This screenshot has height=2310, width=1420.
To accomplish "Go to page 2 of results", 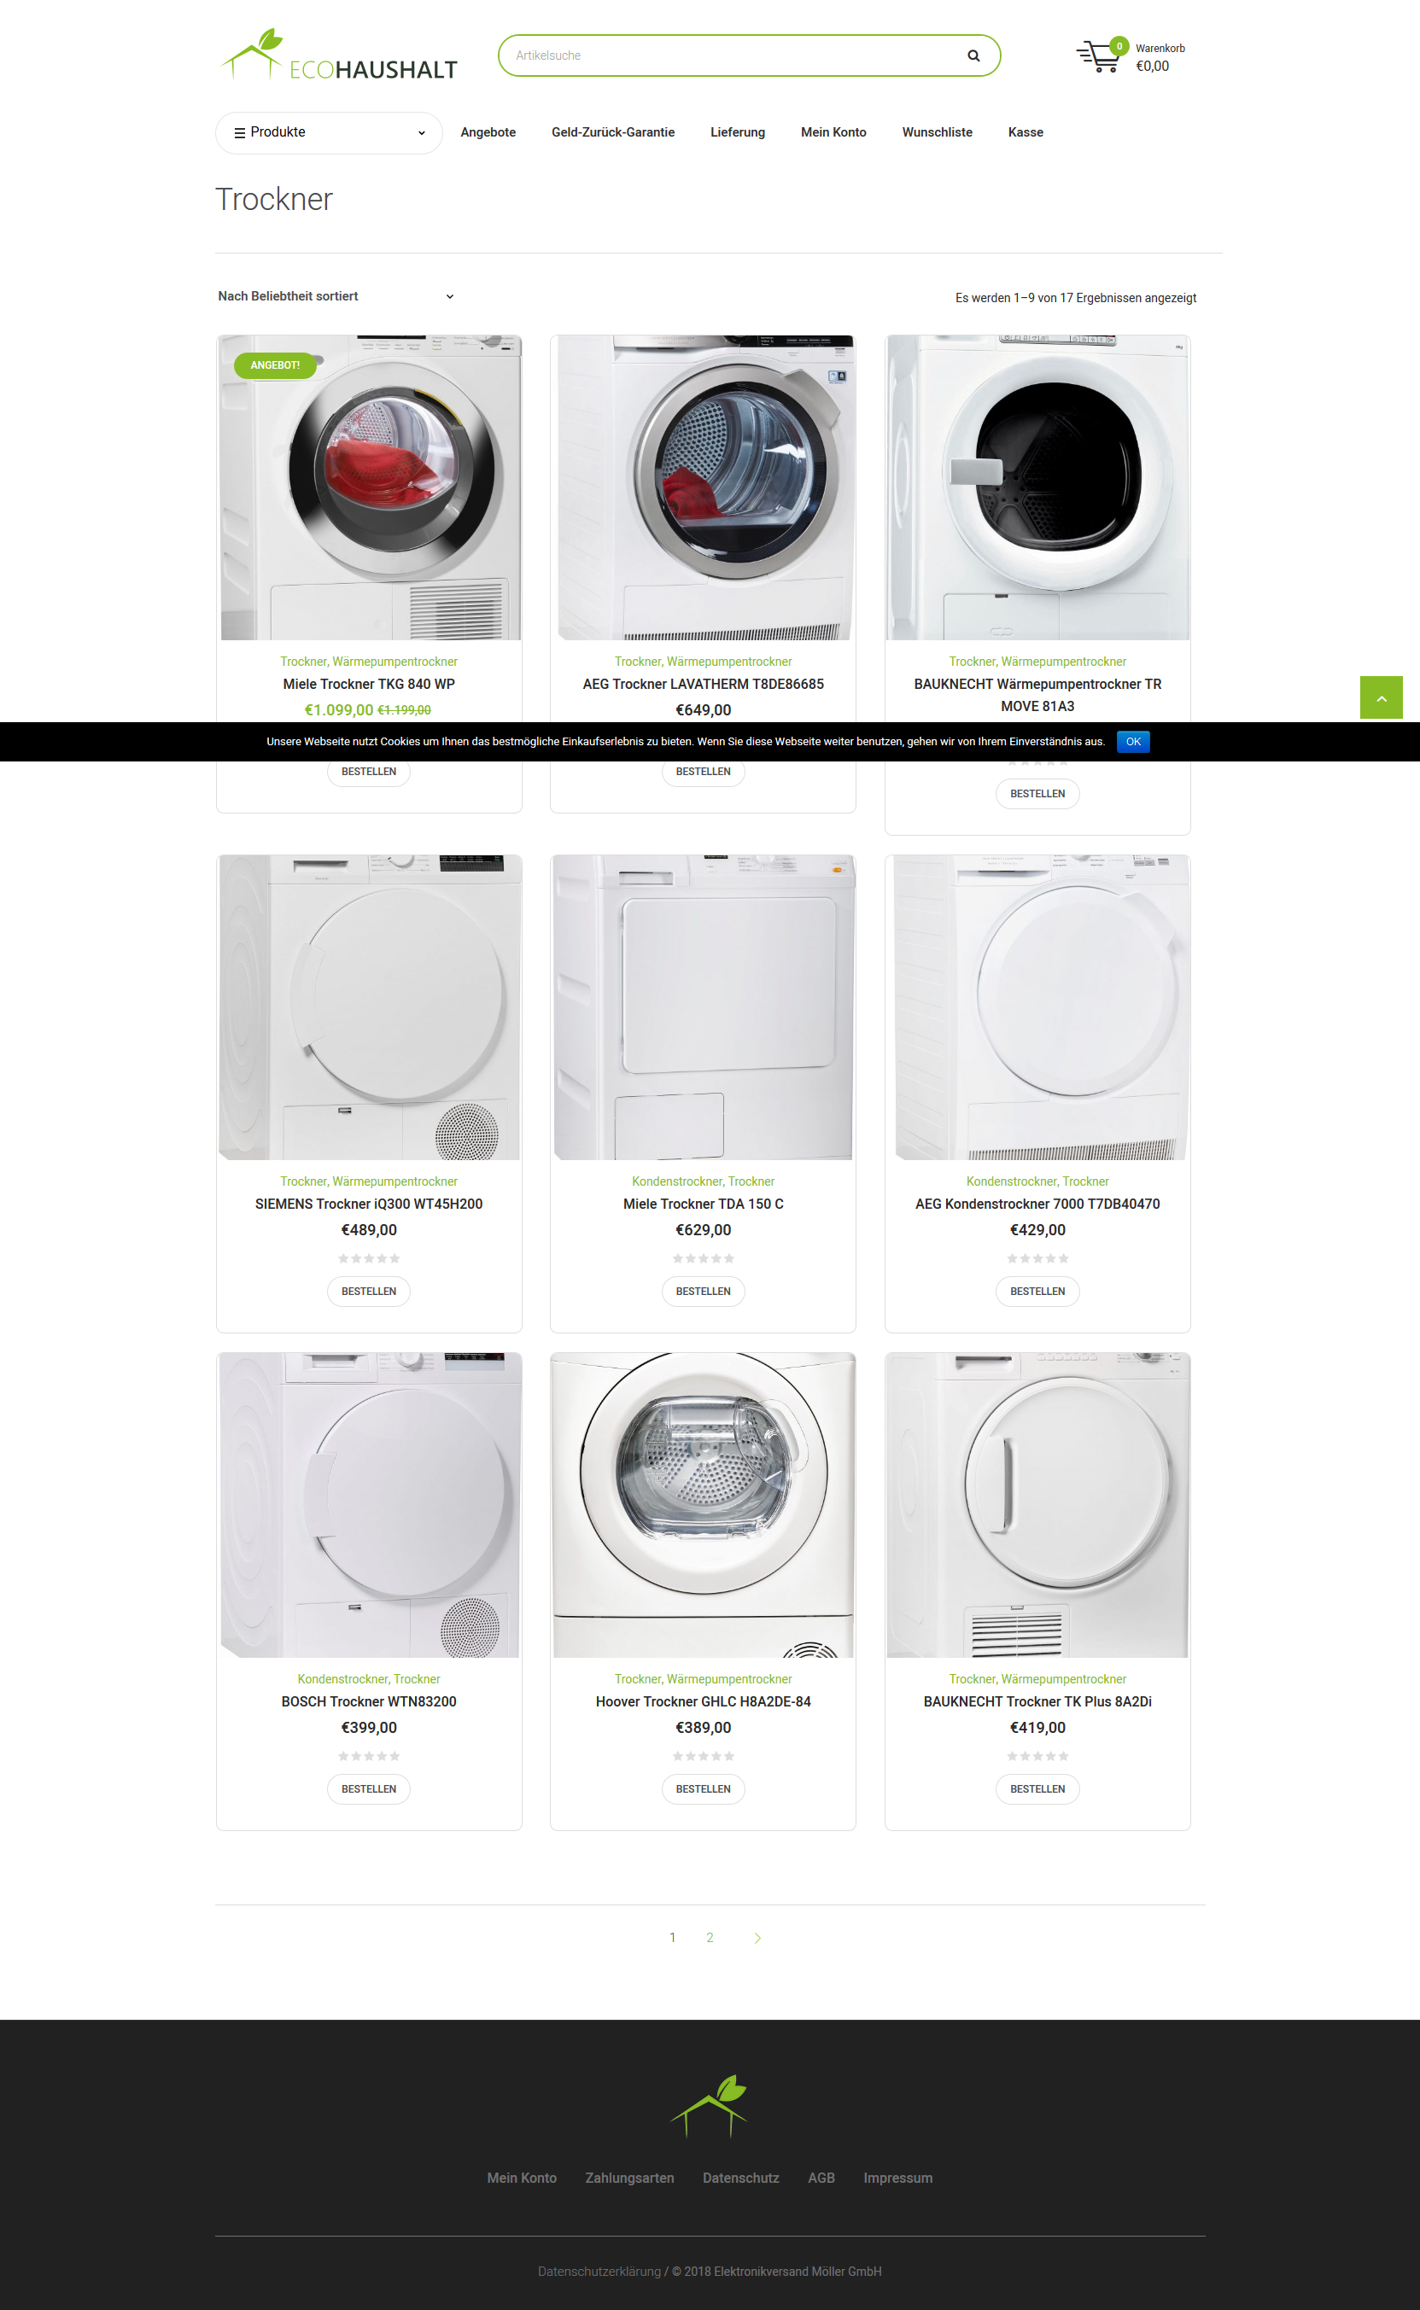I will (x=710, y=1937).
